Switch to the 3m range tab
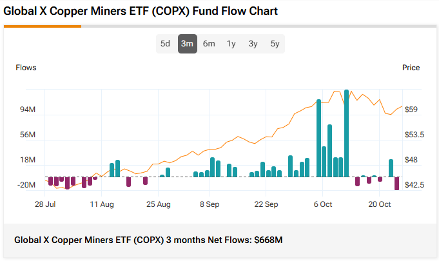 (x=188, y=44)
